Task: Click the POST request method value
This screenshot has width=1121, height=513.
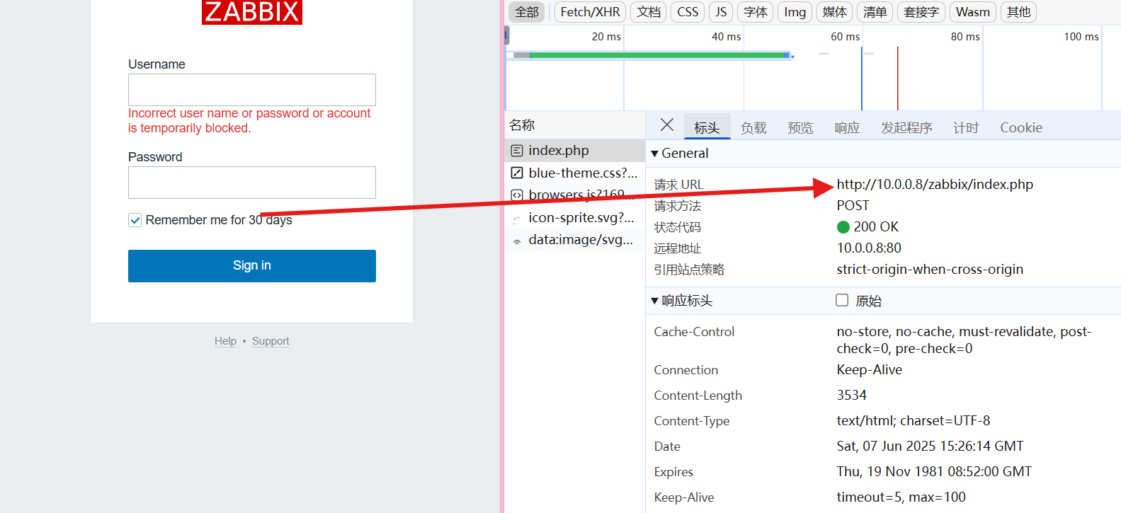Action: click(853, 206)
